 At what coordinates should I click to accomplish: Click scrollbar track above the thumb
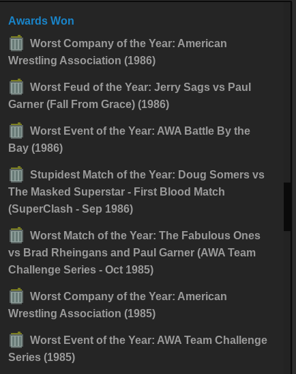(287, 93)
